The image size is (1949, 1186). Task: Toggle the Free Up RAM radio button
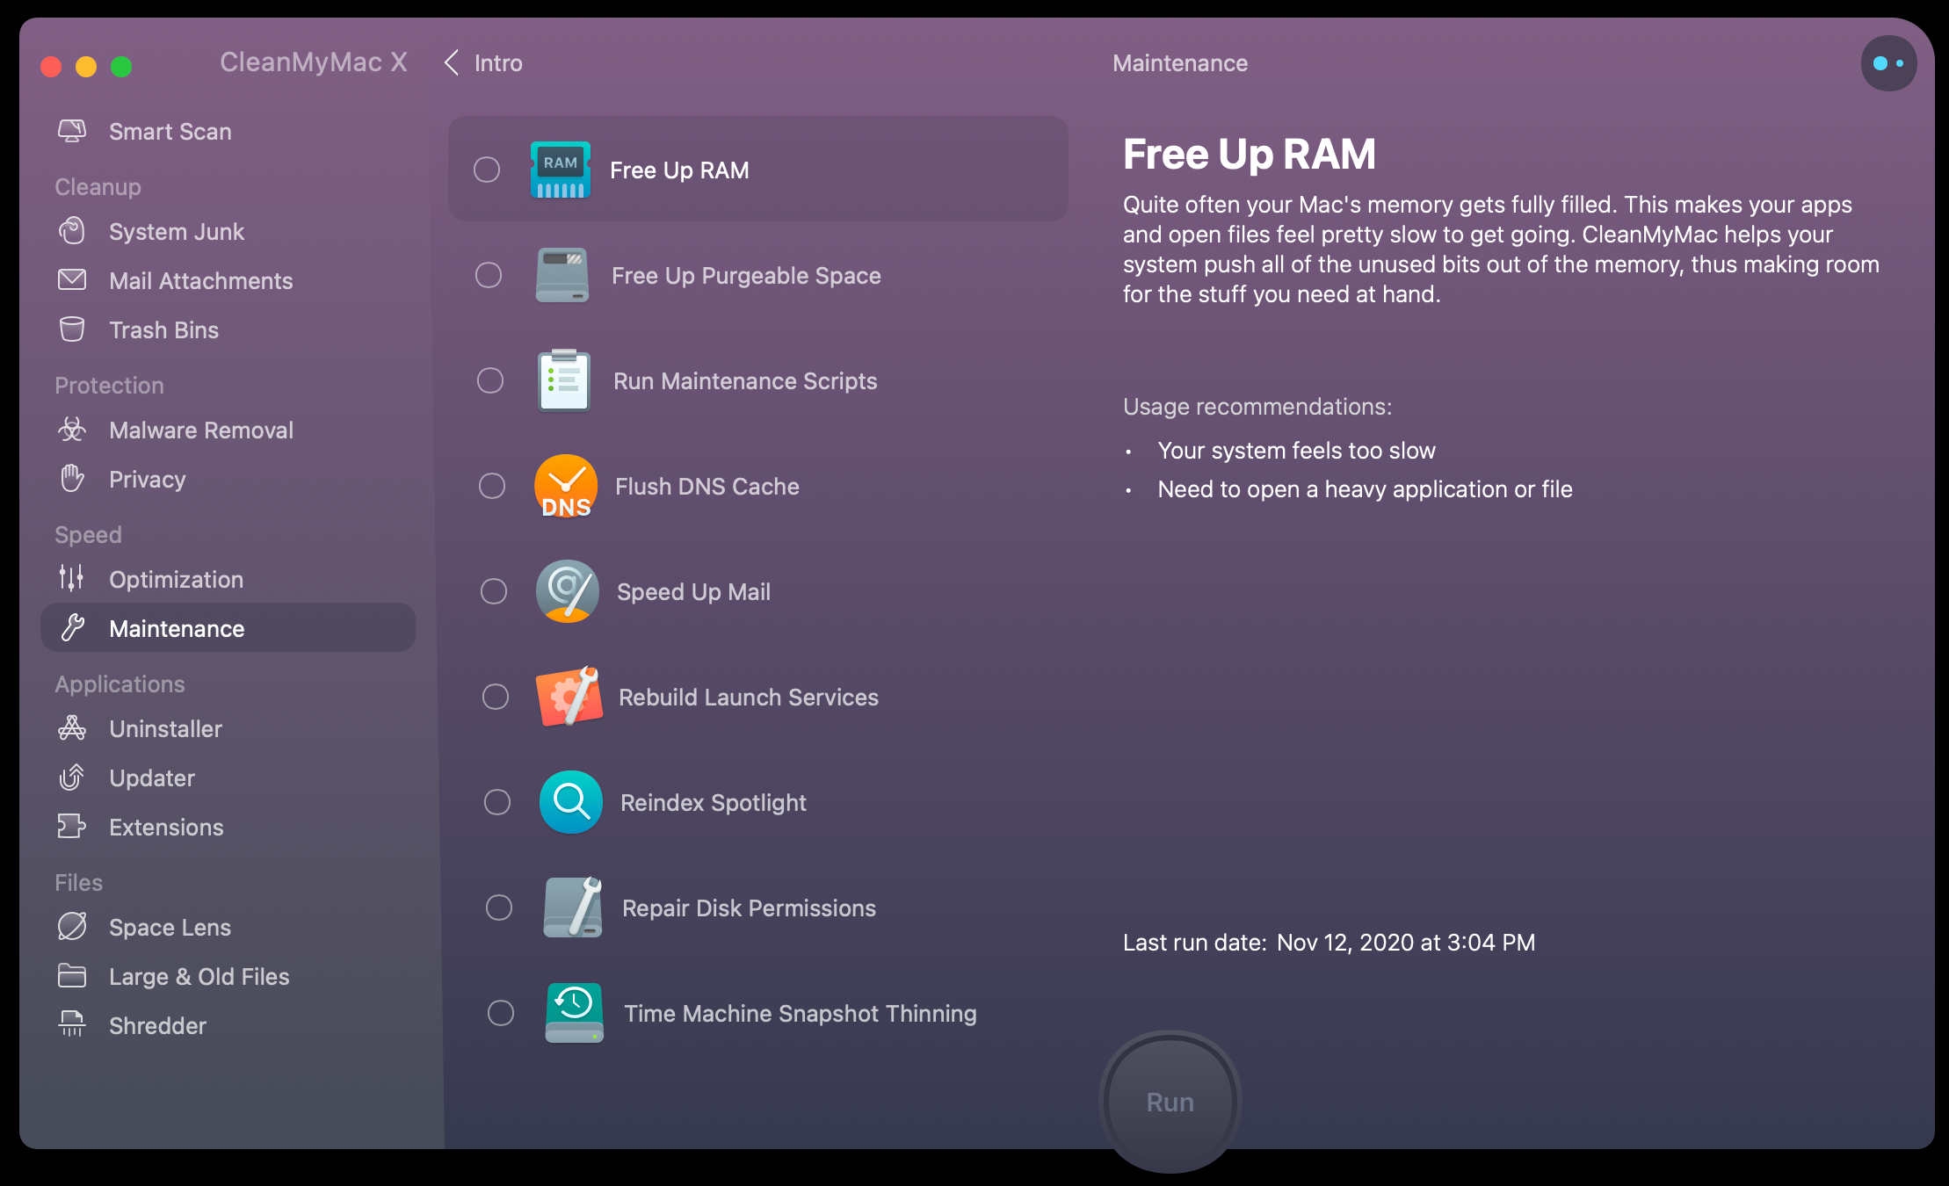(489, 170)
